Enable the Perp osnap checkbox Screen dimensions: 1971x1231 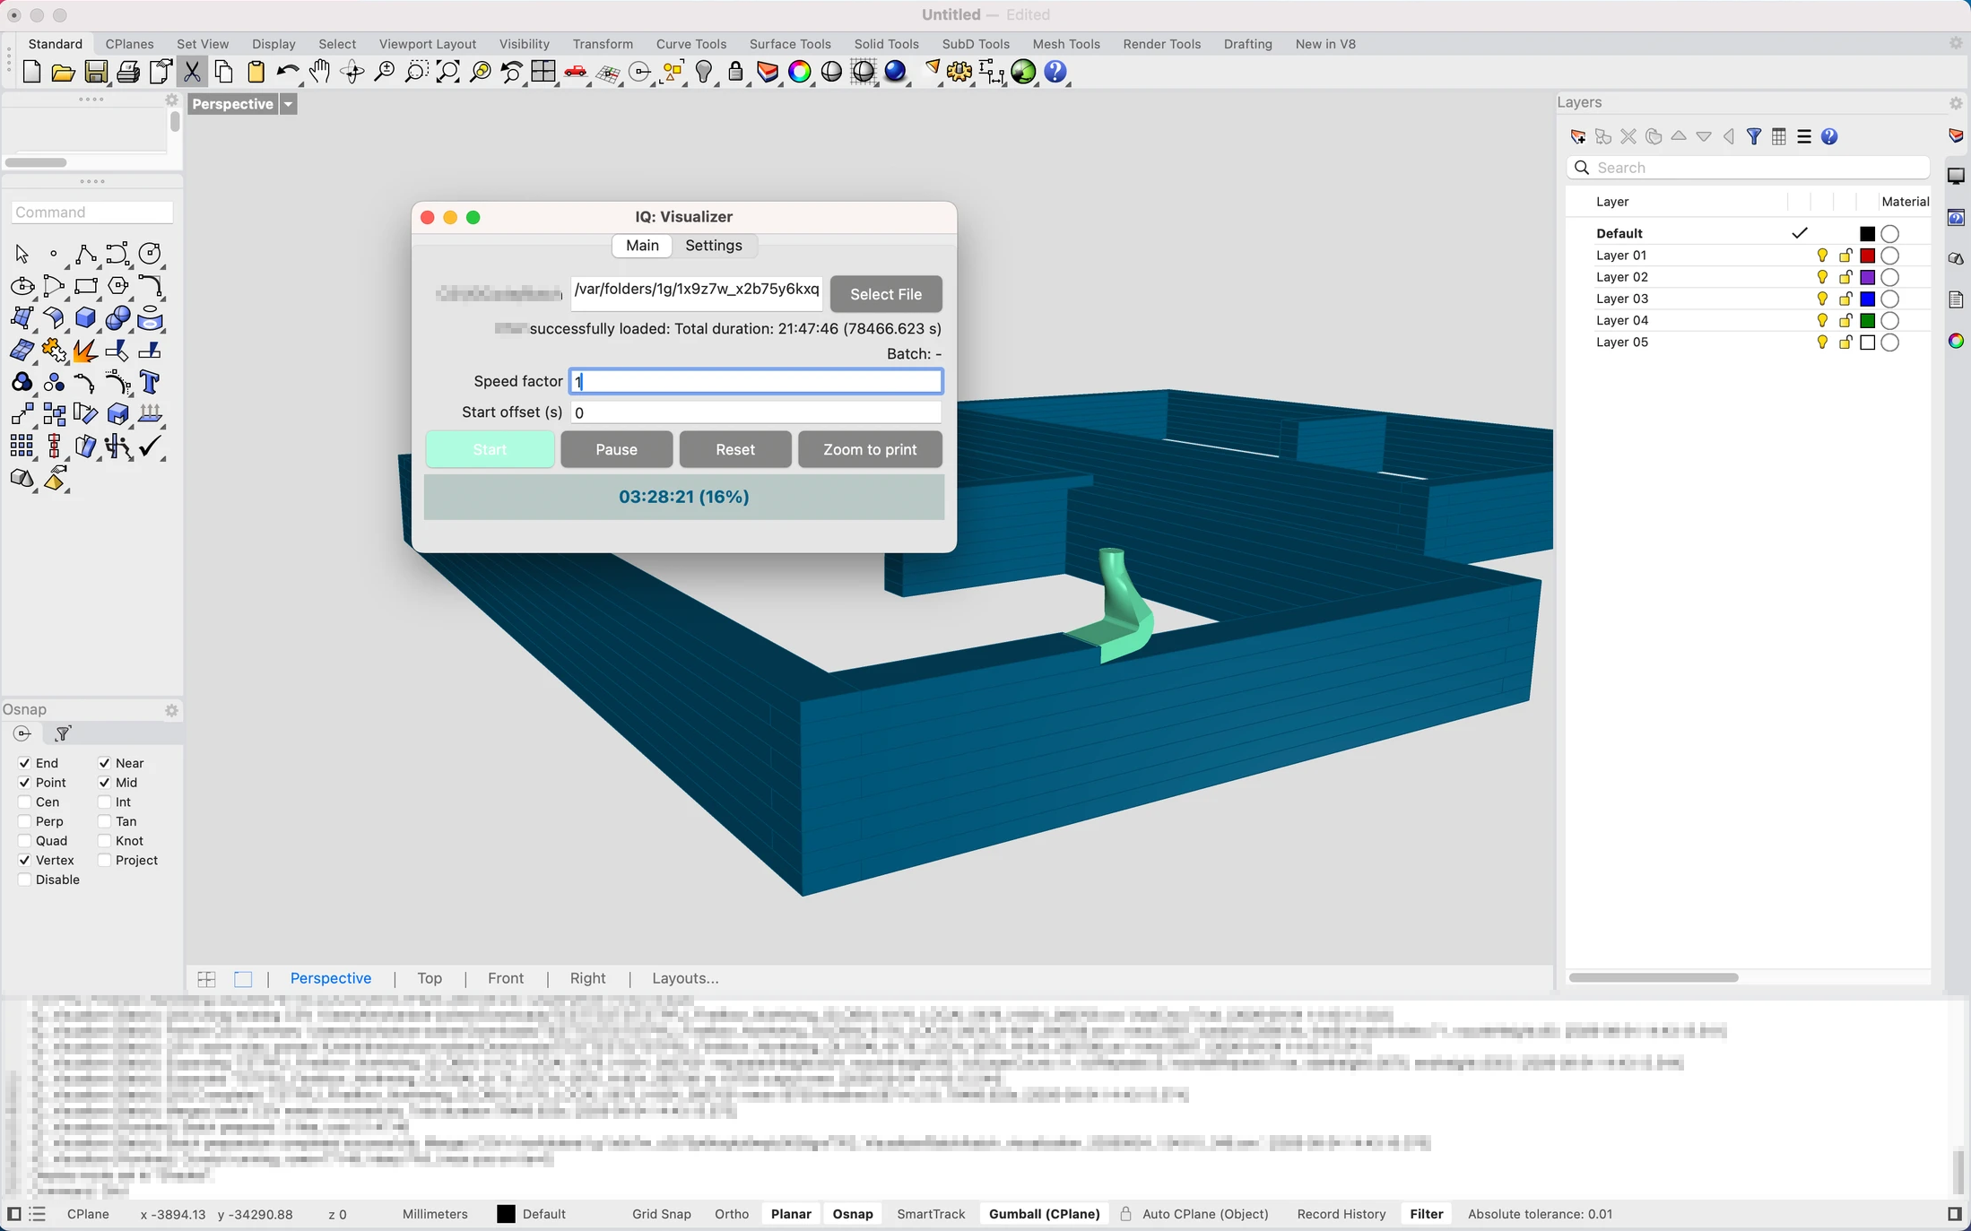[24, 821]
